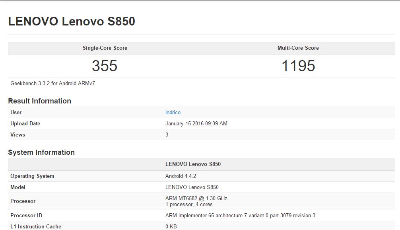Select the ARM MT6582 @ 1.30 GHz text
Viewport: 400px width, 230px height.
[196, 198]
